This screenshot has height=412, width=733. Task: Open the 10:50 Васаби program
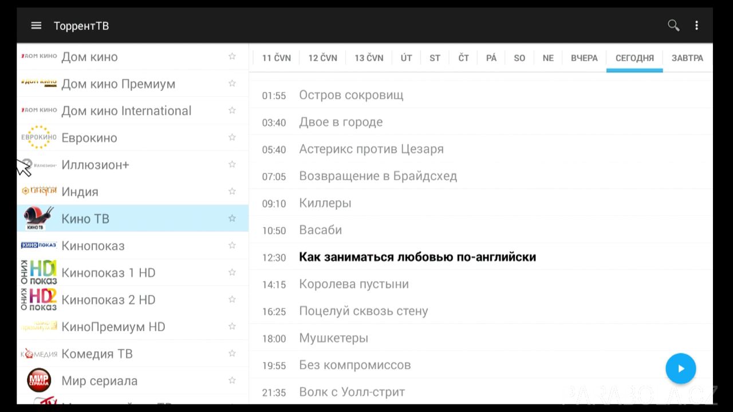coord(481,229)
